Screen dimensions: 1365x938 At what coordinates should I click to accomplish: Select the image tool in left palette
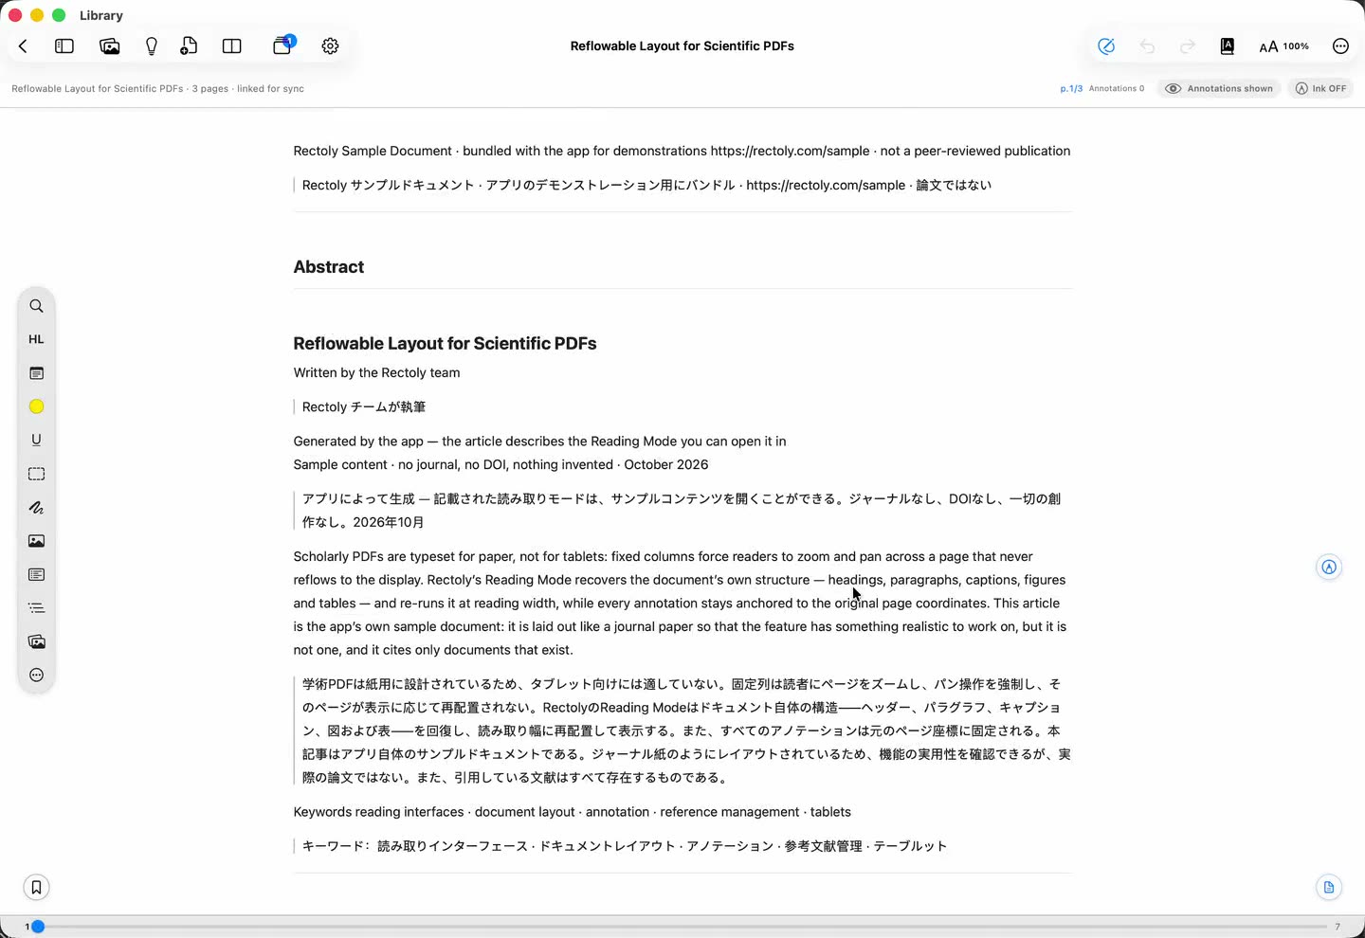[36, 541]
